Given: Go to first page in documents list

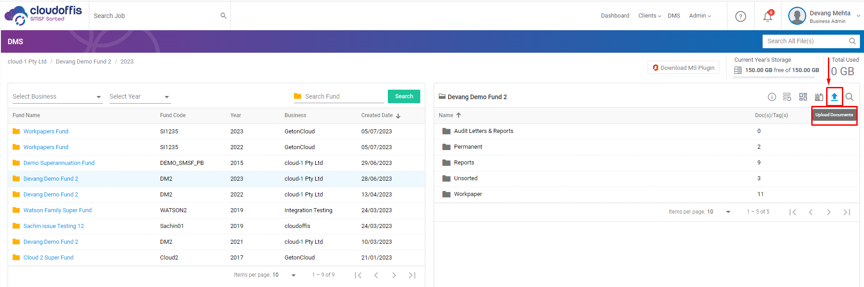Looking at the screenshot, I should tap(793, 212).
